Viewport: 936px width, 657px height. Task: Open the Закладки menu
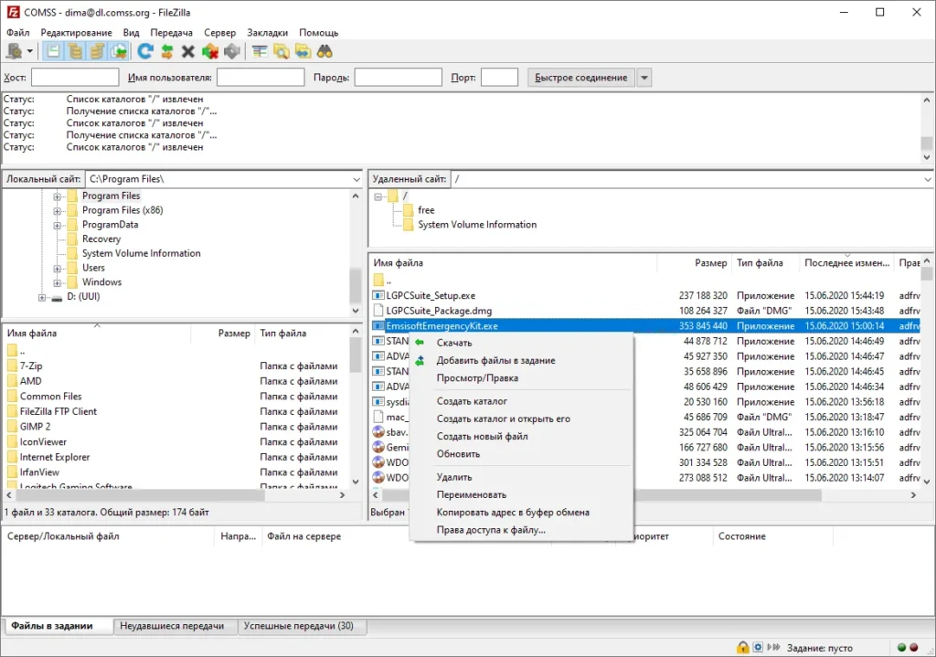(268, 32)
